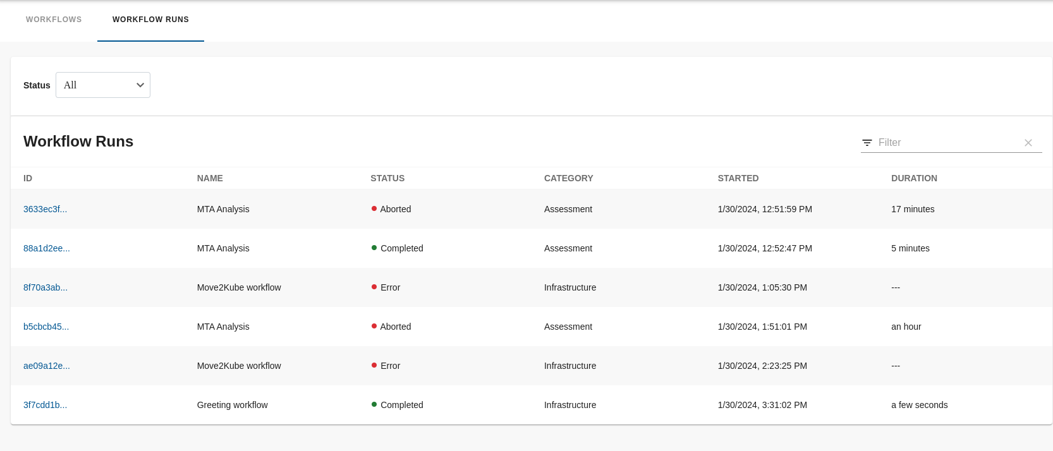Open workflow run b5cbcb45
This screenshot has width=1053, height=451.
[x=46, y=327]
